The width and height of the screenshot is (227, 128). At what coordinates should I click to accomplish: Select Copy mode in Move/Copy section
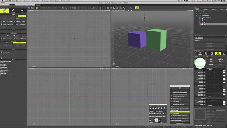point(20,43)
